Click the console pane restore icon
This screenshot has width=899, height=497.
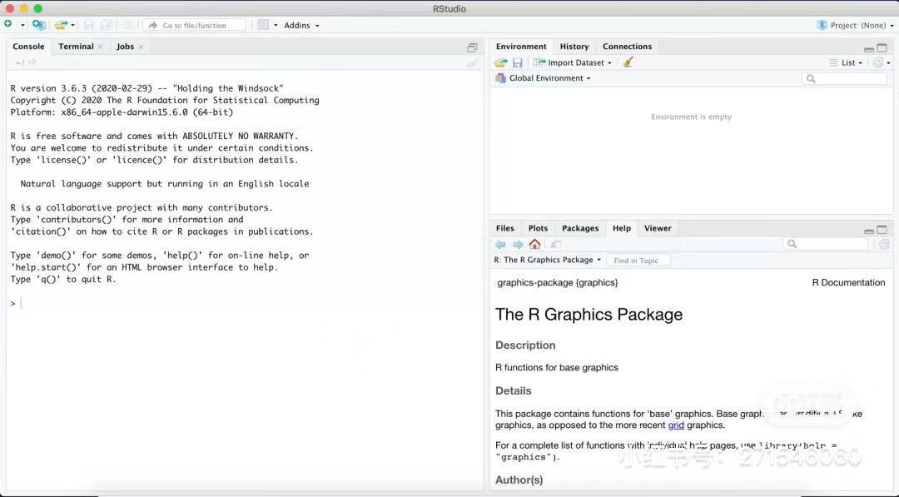472,47
